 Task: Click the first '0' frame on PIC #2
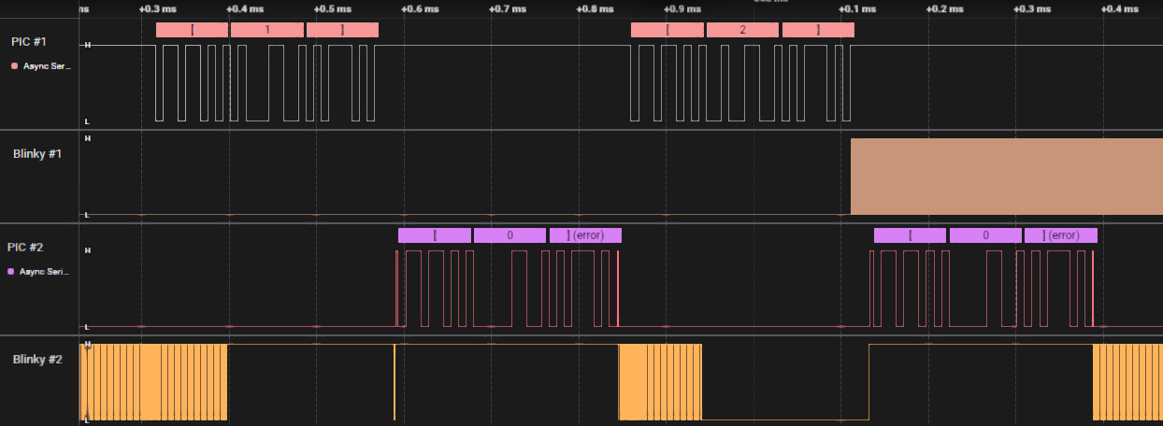510,235
